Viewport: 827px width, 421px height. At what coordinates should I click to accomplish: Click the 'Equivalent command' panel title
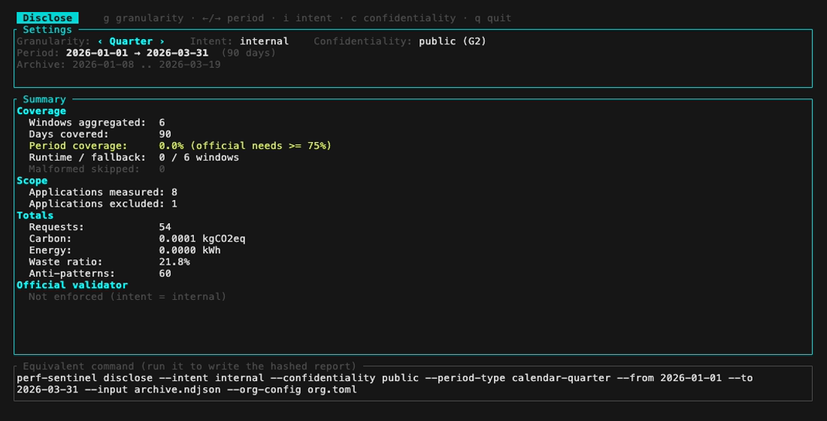click(x=189, y=366)
